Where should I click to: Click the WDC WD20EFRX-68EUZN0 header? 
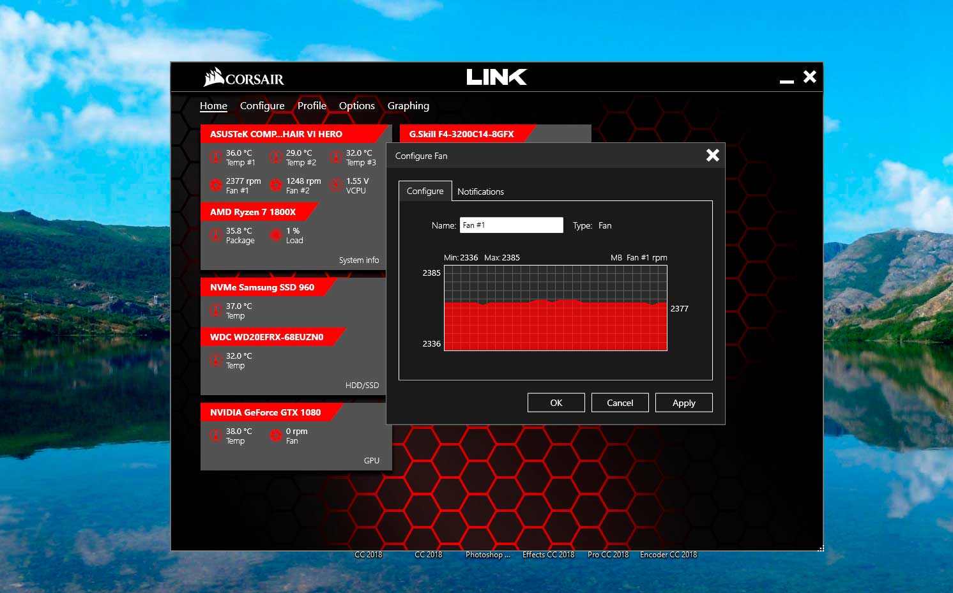273,337
